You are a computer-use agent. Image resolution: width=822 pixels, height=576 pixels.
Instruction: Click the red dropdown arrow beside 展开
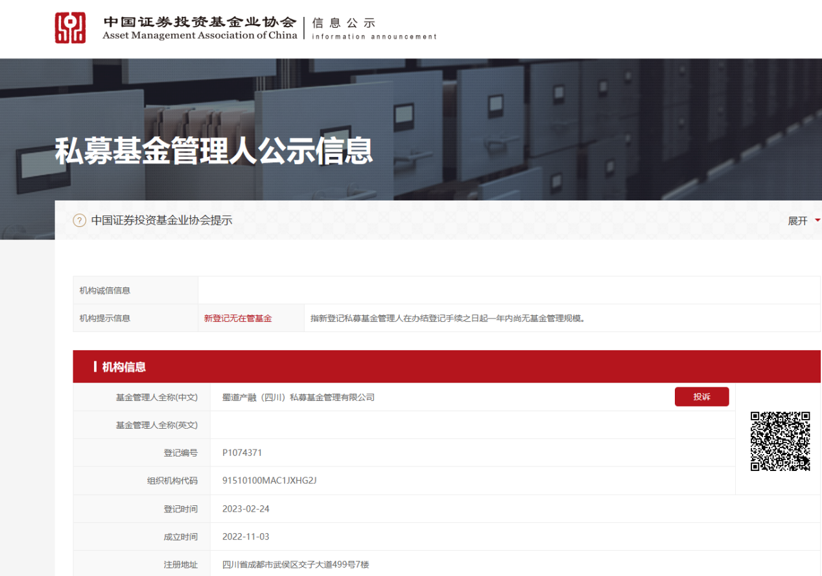(x=817, y=221)
